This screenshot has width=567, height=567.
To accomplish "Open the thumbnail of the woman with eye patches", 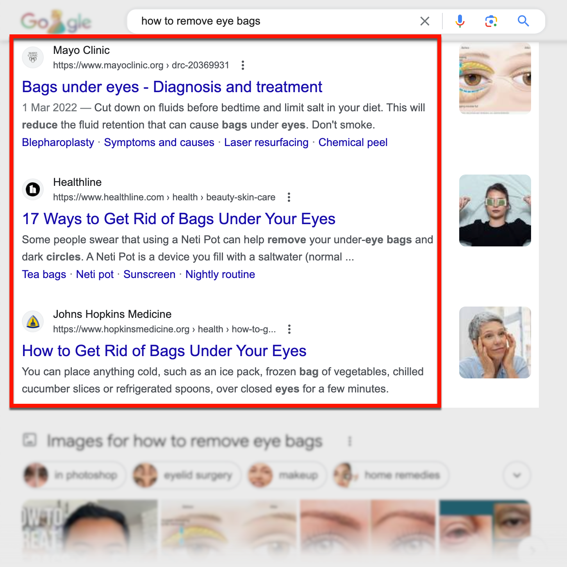I will pyautogui.click(x=495, y=210).
